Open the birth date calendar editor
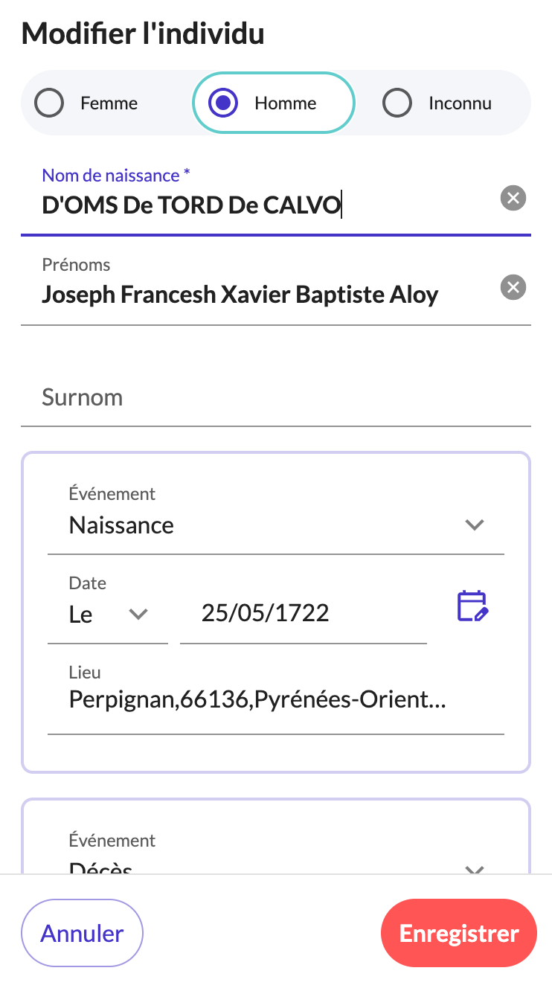The image size is (552, 991). tap(472, 606)
